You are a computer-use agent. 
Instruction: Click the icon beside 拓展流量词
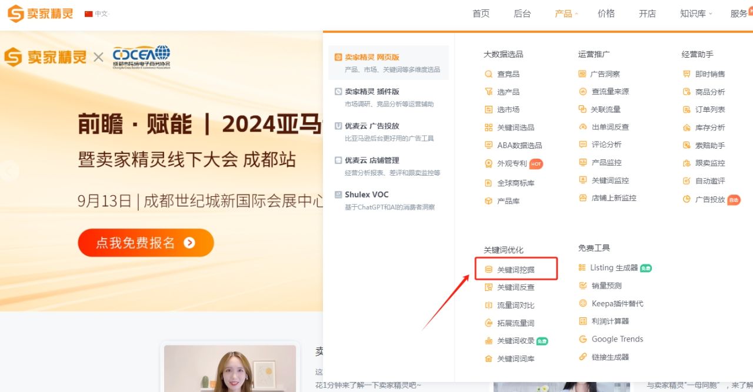click(x=488, y=323)
